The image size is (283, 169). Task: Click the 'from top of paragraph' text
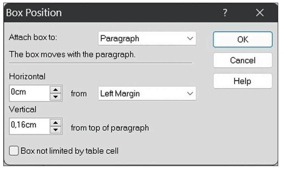click(110, 128)
